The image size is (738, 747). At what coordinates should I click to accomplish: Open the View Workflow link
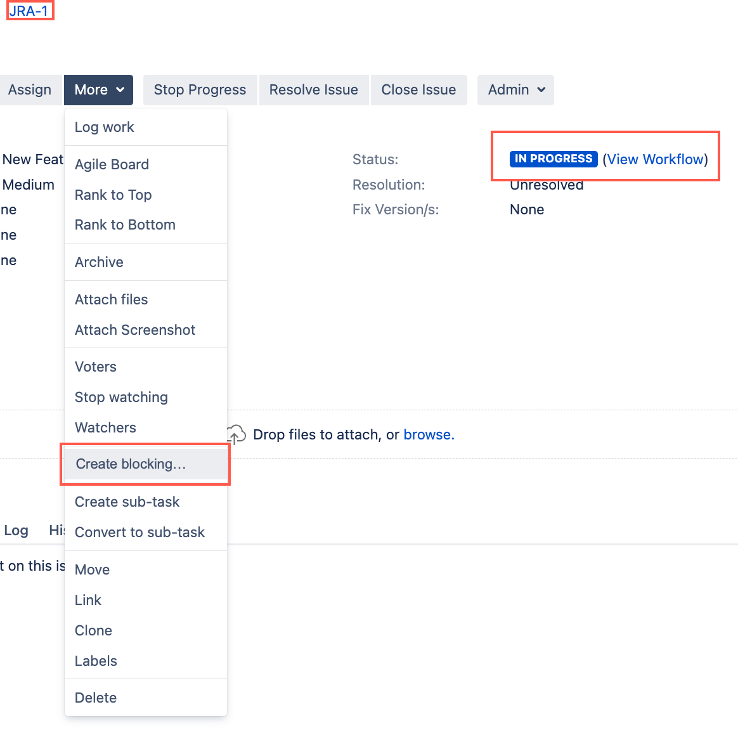[x=655, y=159]
